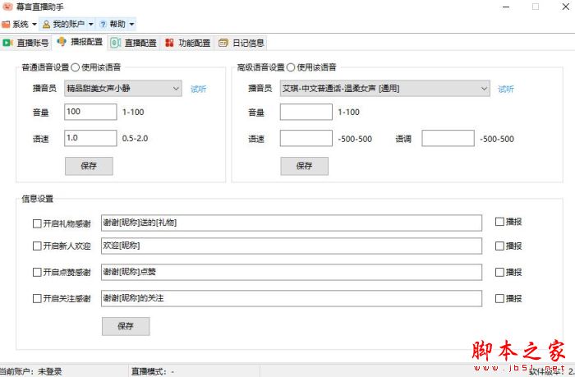Focus the 音量 field showing 100

pos(90,112)
